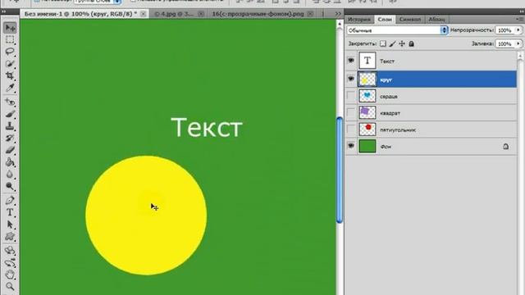Switch to the 16(с-прозрачным-фоном).png tab
Image resolution: width=525 pixels, height=295 pixels.
click(258, 14)
